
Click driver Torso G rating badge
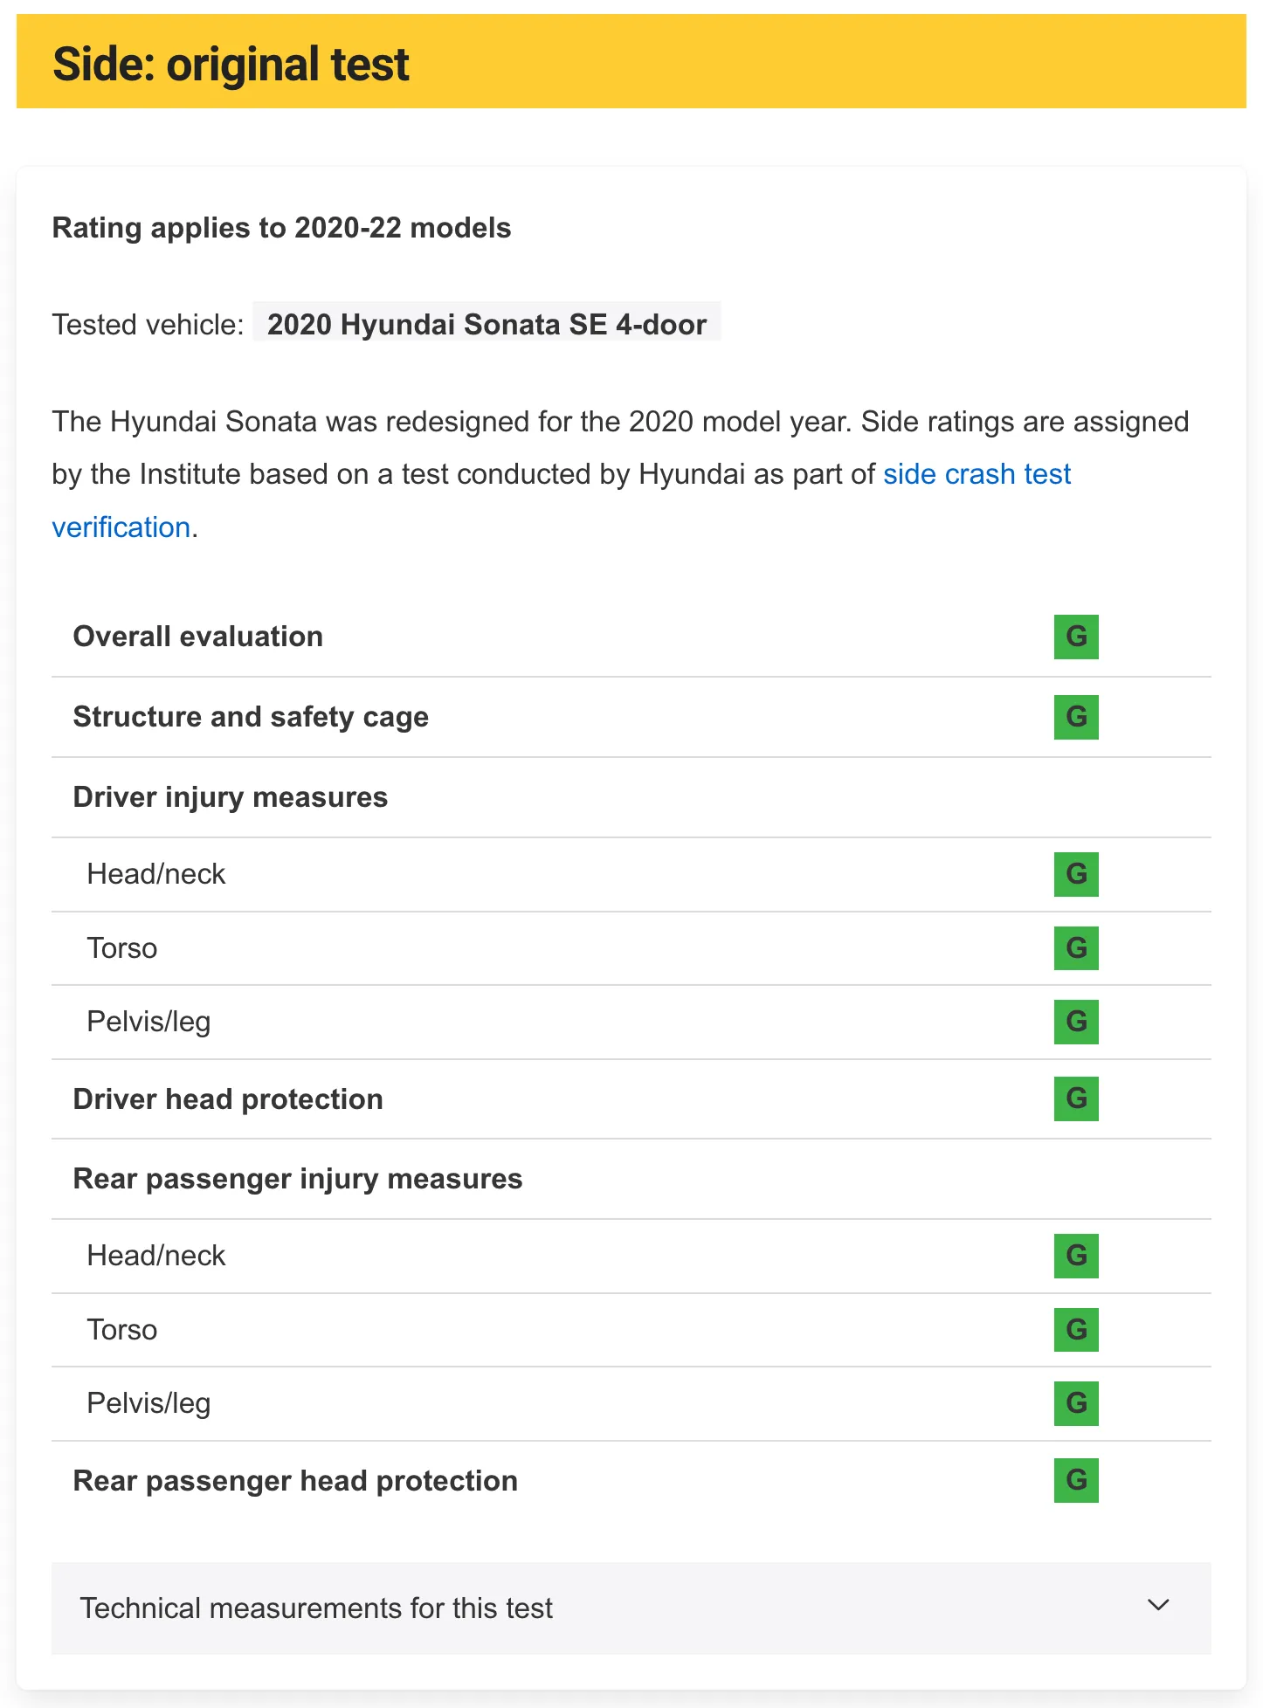pyautogui.click(x=1076, y=948)
